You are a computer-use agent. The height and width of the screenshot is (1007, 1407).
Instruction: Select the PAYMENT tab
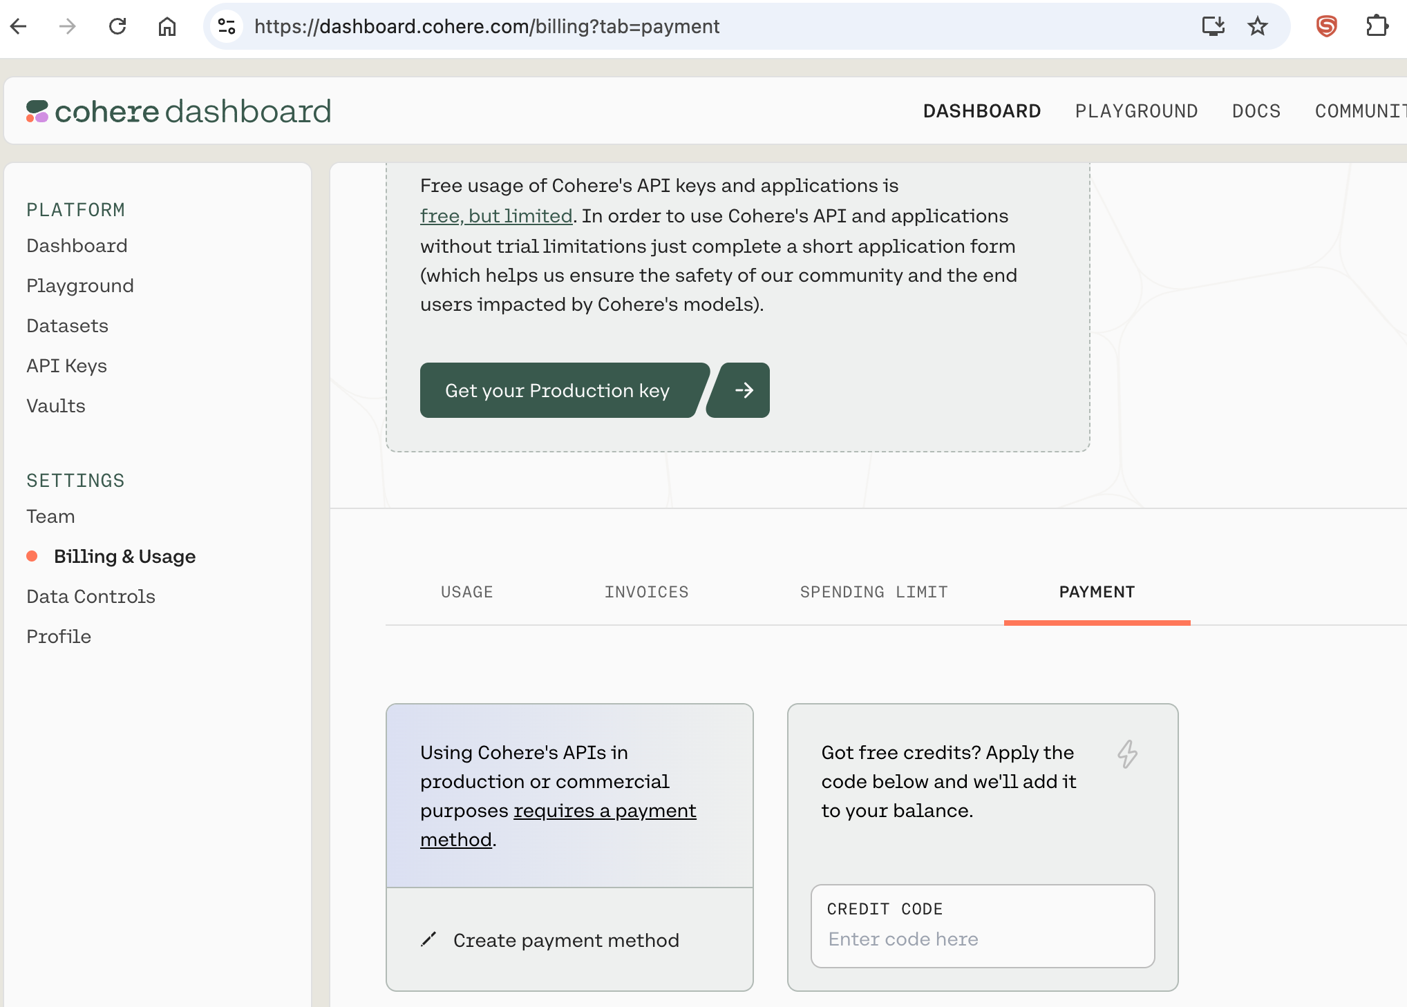(x=1097, y=592)
